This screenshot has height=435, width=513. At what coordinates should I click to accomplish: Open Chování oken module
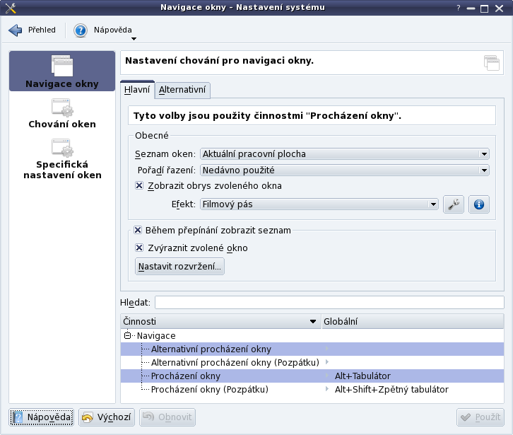(62, 114)
